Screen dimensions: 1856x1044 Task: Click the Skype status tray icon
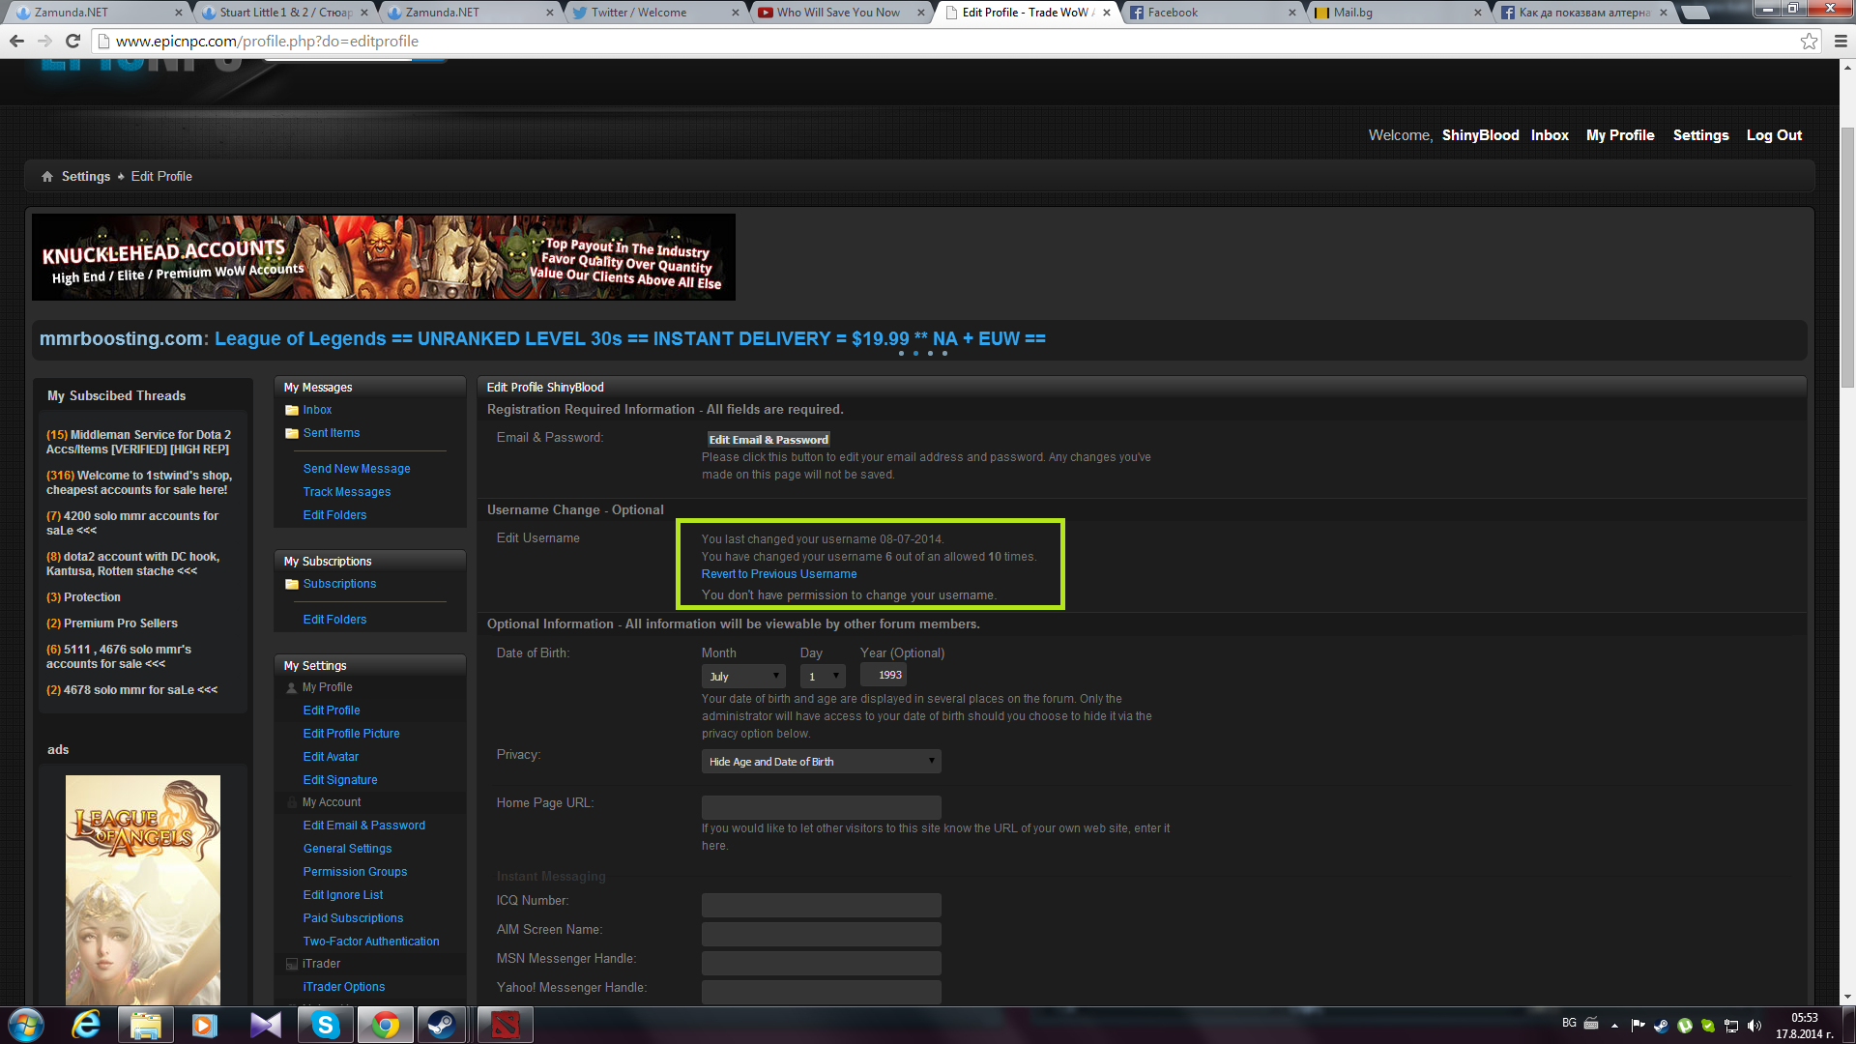point(1708,1026)
